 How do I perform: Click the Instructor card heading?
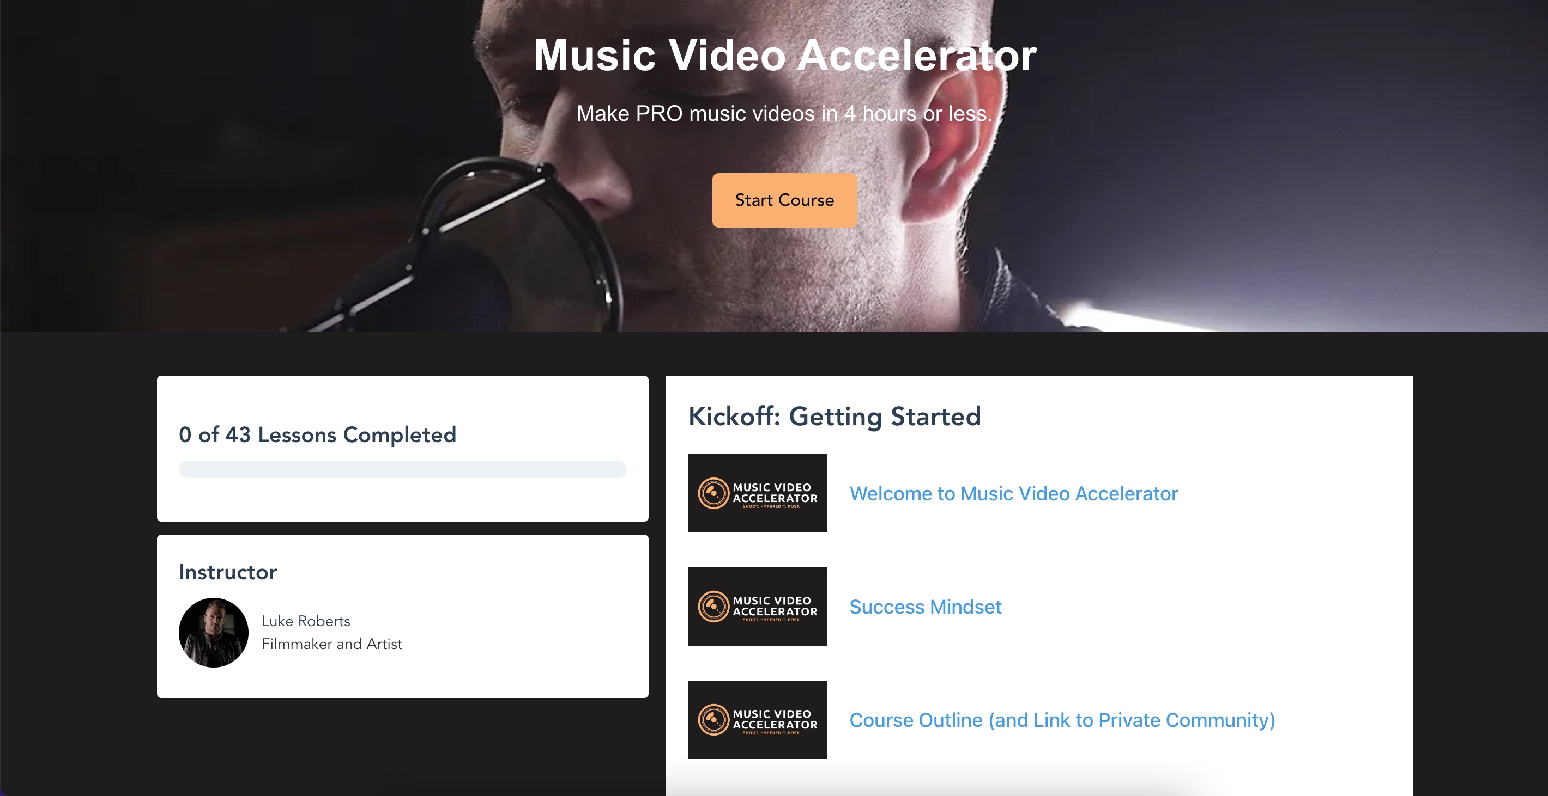(x=228, y=572)
